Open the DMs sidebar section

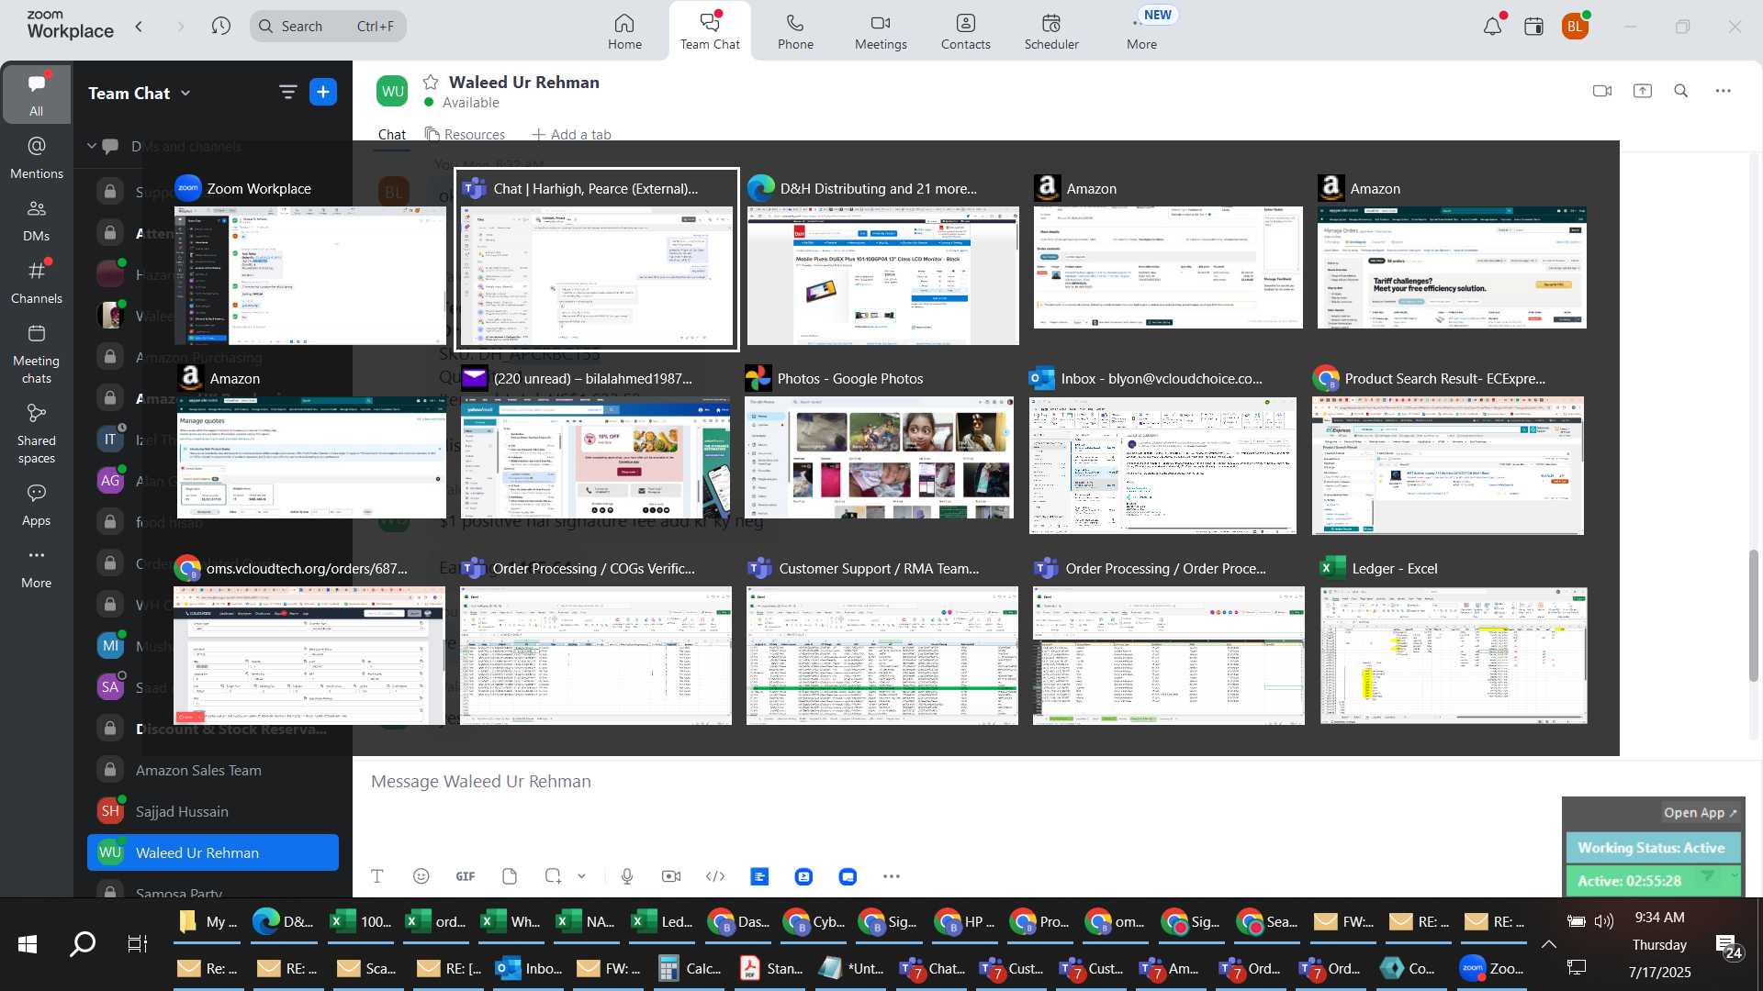coord(37,220)
